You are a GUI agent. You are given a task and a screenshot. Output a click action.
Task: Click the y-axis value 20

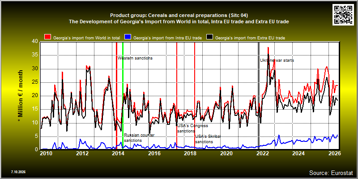coord(35,96)
